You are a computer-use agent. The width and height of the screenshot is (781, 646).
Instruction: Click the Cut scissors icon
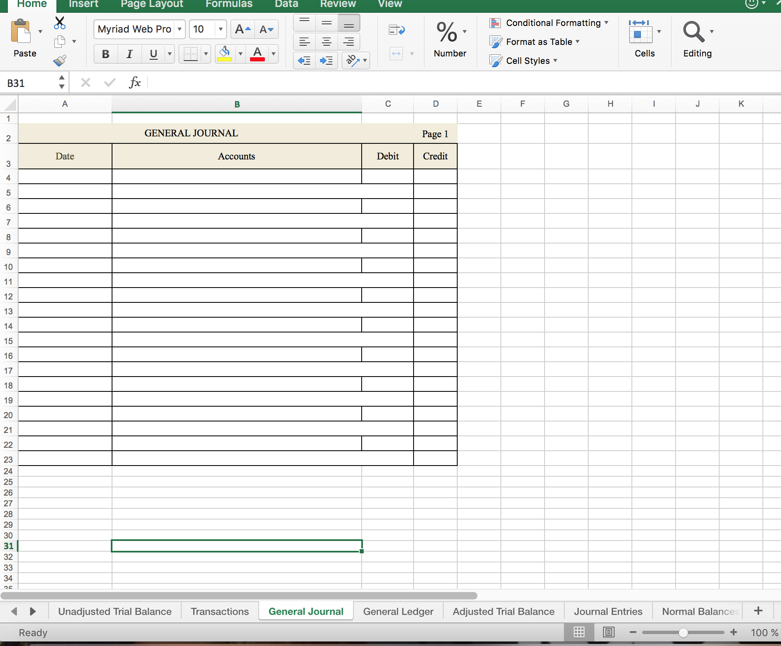pos(60,23)
